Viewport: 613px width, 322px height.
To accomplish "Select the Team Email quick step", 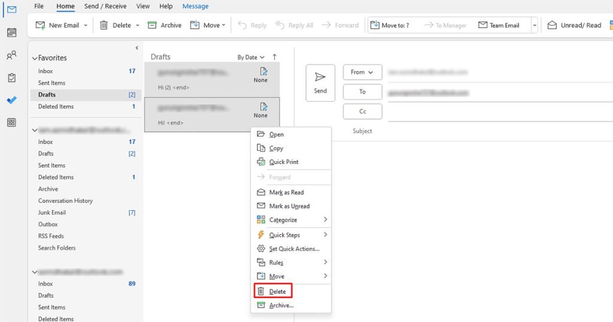I will [499, 25].
